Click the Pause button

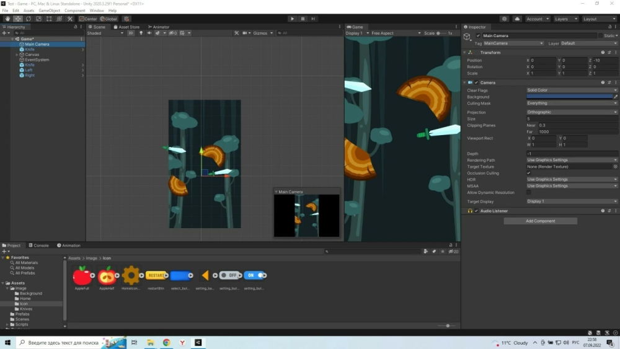(x=303, y=19)
